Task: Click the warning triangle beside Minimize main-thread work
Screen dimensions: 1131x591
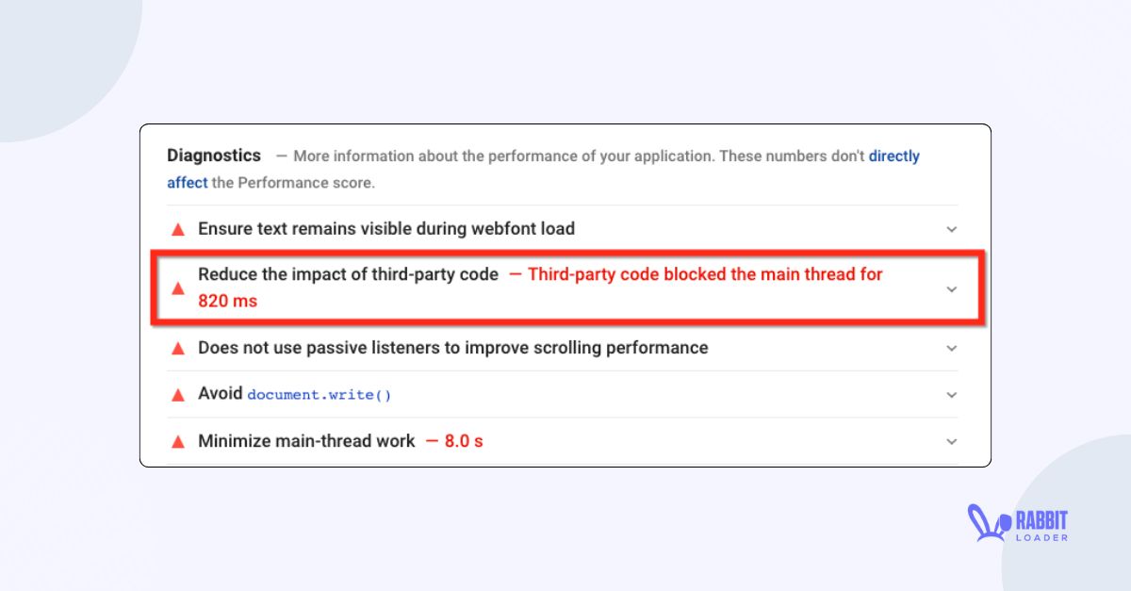Action: coord(177,440)
